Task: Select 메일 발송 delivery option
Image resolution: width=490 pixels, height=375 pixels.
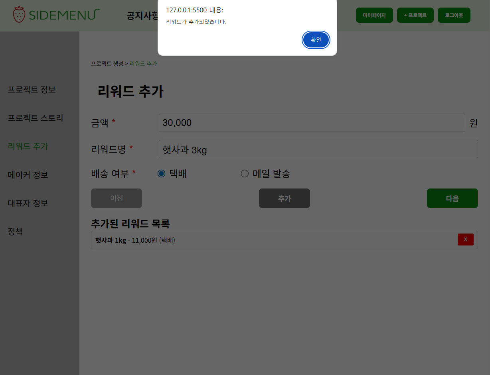Action: (245, 173)
